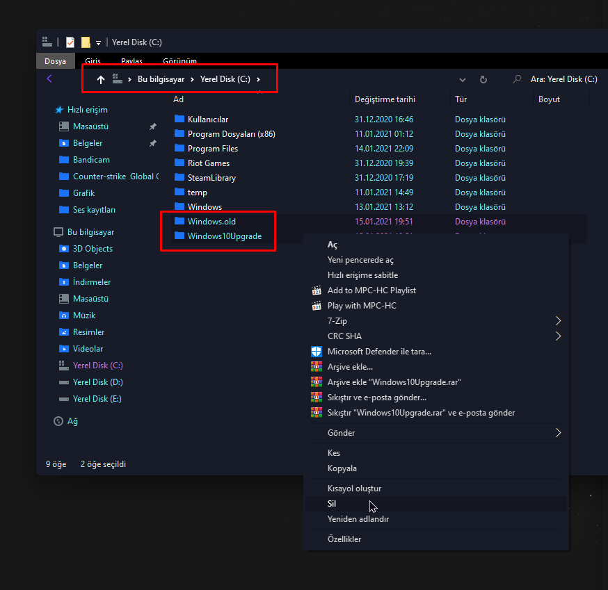Viewport: 608px width, 590px height.
Task: Open the Dosya tab
Action: (x=55, y=61)
